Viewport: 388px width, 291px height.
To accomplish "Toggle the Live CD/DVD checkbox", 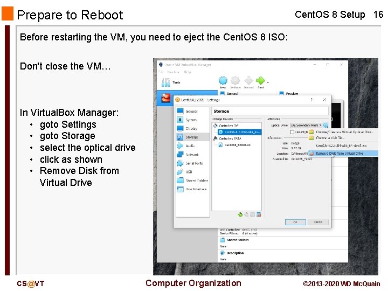I will [292, 132].
